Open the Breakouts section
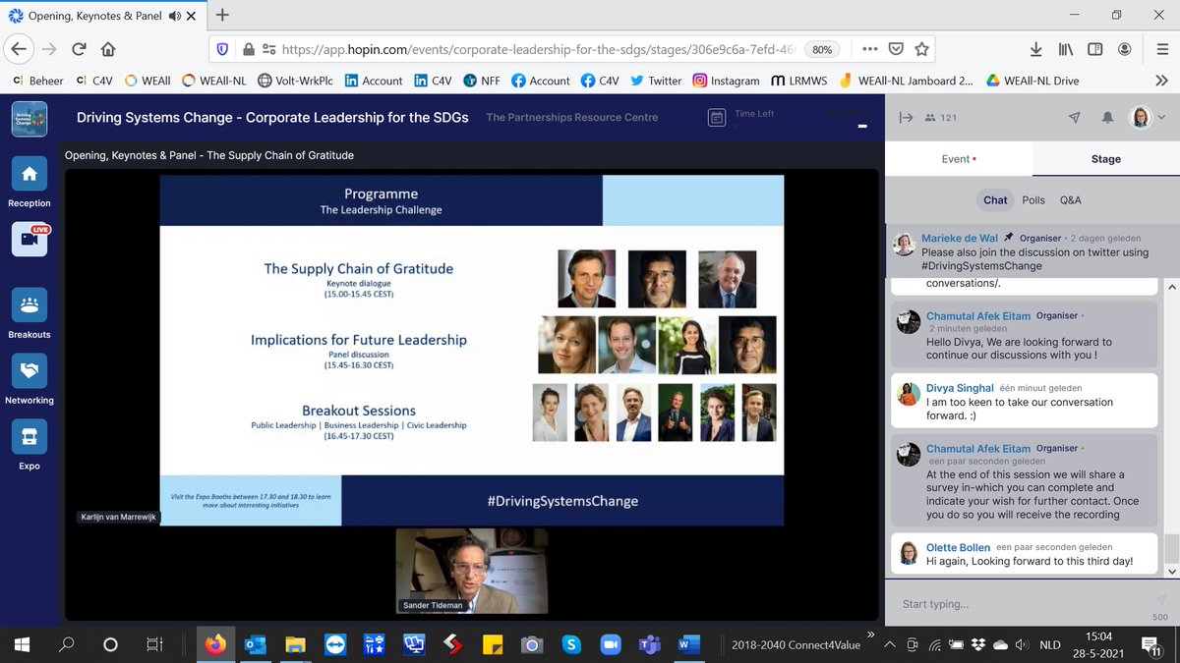 [29, 305]
